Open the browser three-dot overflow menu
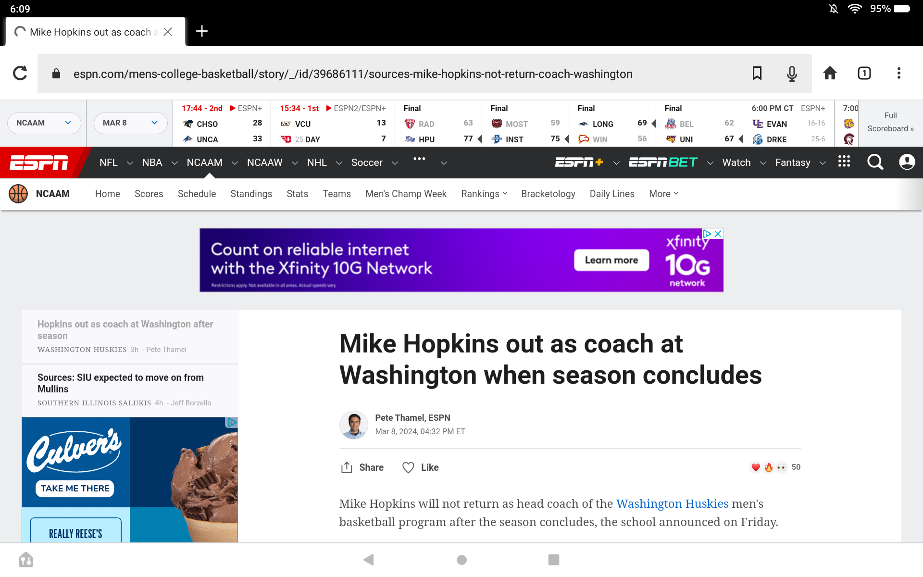 (898, 74)
